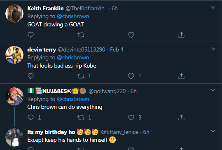
Task: Open more options for tiffany_lenice's reply
Action: pyautogui.click(x=213, y=131)
